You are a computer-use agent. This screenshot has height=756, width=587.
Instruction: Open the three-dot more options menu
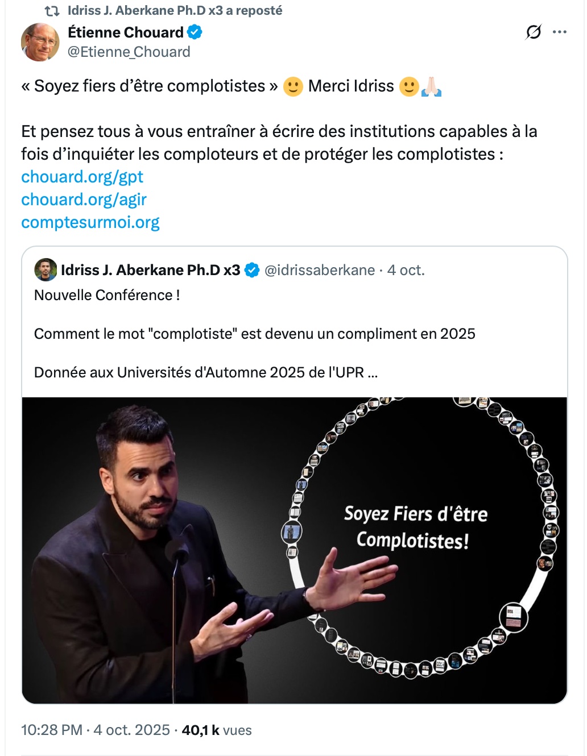[560, 32]
